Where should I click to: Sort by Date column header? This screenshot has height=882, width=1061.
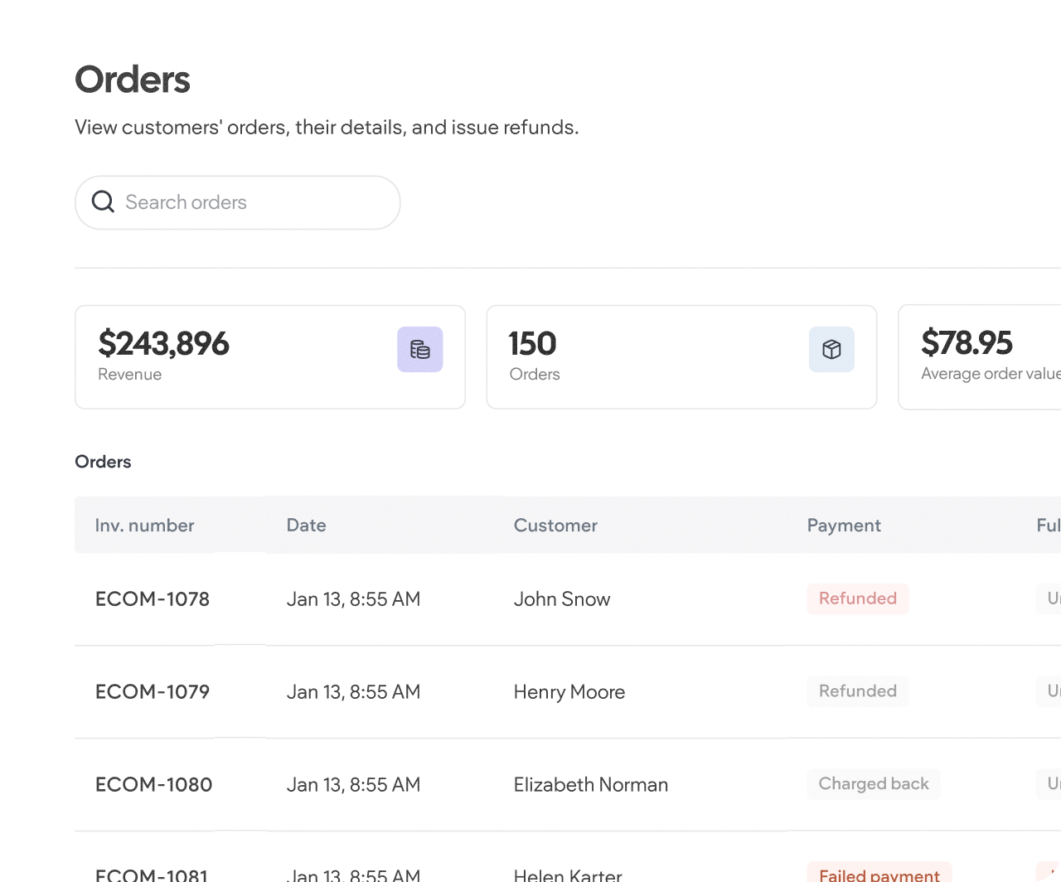point(306,525)
